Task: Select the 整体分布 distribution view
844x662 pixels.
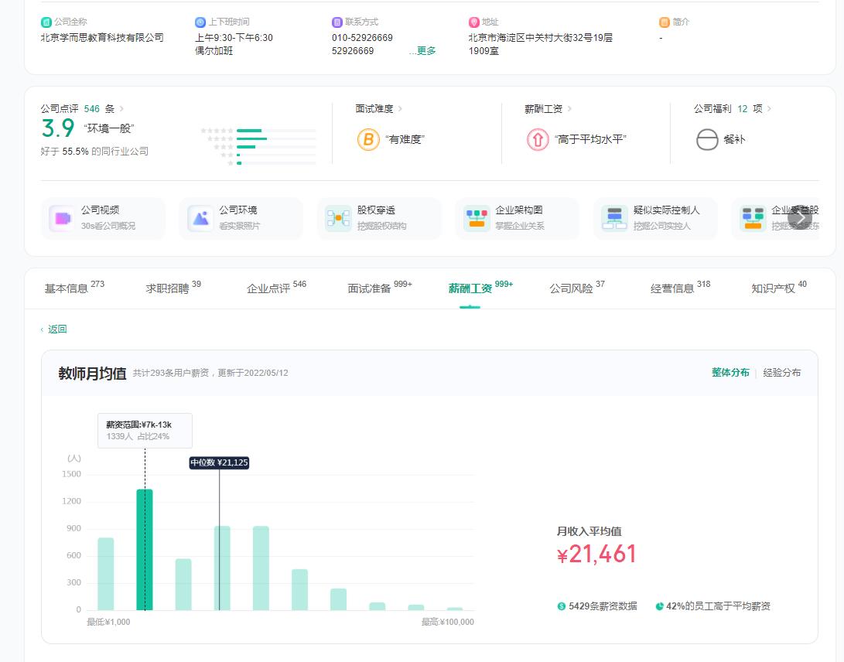Action: pyautogui.click(x=730, y=372)
